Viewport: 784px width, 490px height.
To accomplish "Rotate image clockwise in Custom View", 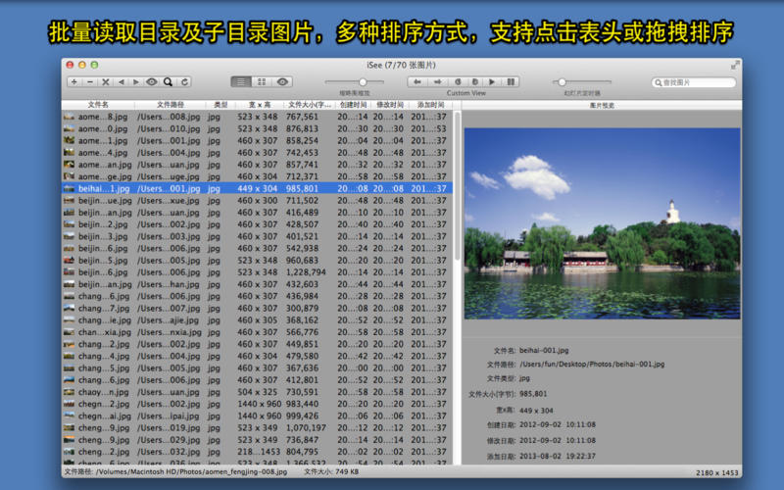I will pos(475,82).
